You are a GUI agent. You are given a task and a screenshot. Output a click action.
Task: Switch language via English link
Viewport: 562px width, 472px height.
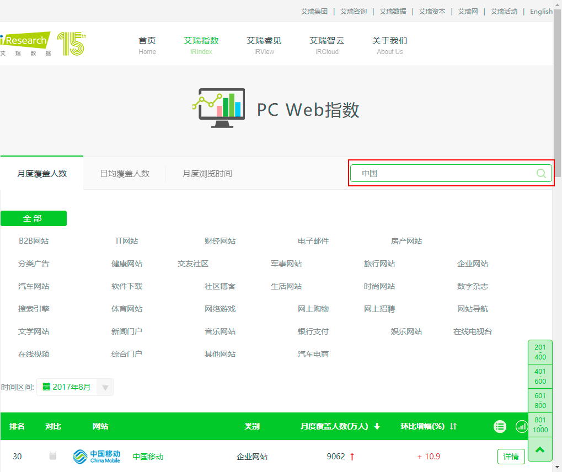click(540, 11)
